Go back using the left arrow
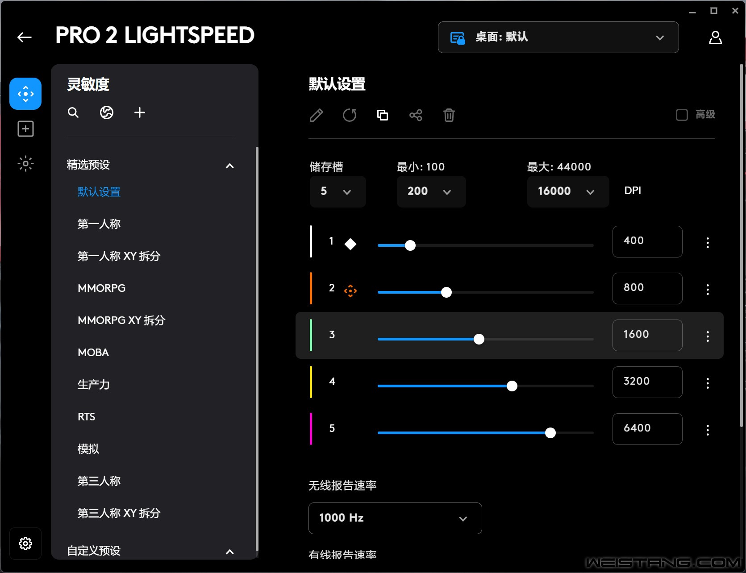 click(x=25, y=37)
